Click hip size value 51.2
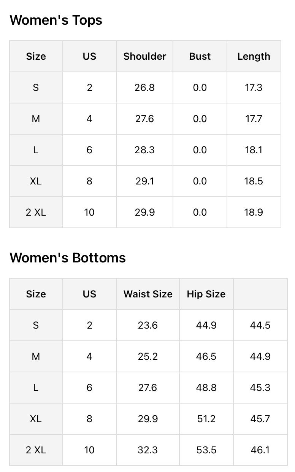Image resolution: width=295 pixels, height=472 pixels. click(206, 419)
